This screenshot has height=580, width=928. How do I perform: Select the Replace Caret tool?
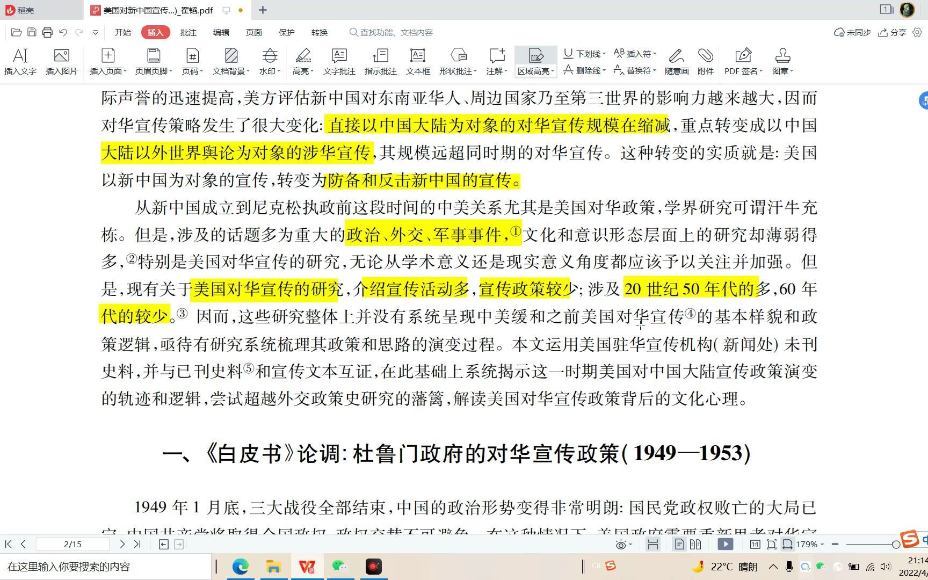click(635, 70)
